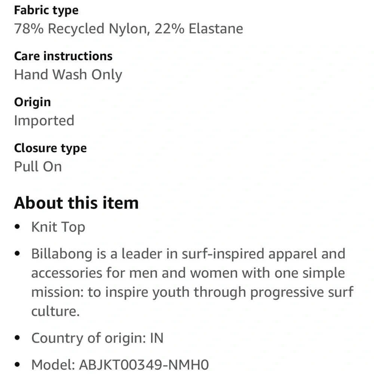The image size is (374, 374).
Task: Click the bullet dot beside Model
Action: [x=17, y=365]
